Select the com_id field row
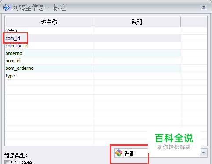The image size is (212, 164). (x=93, y=38)
